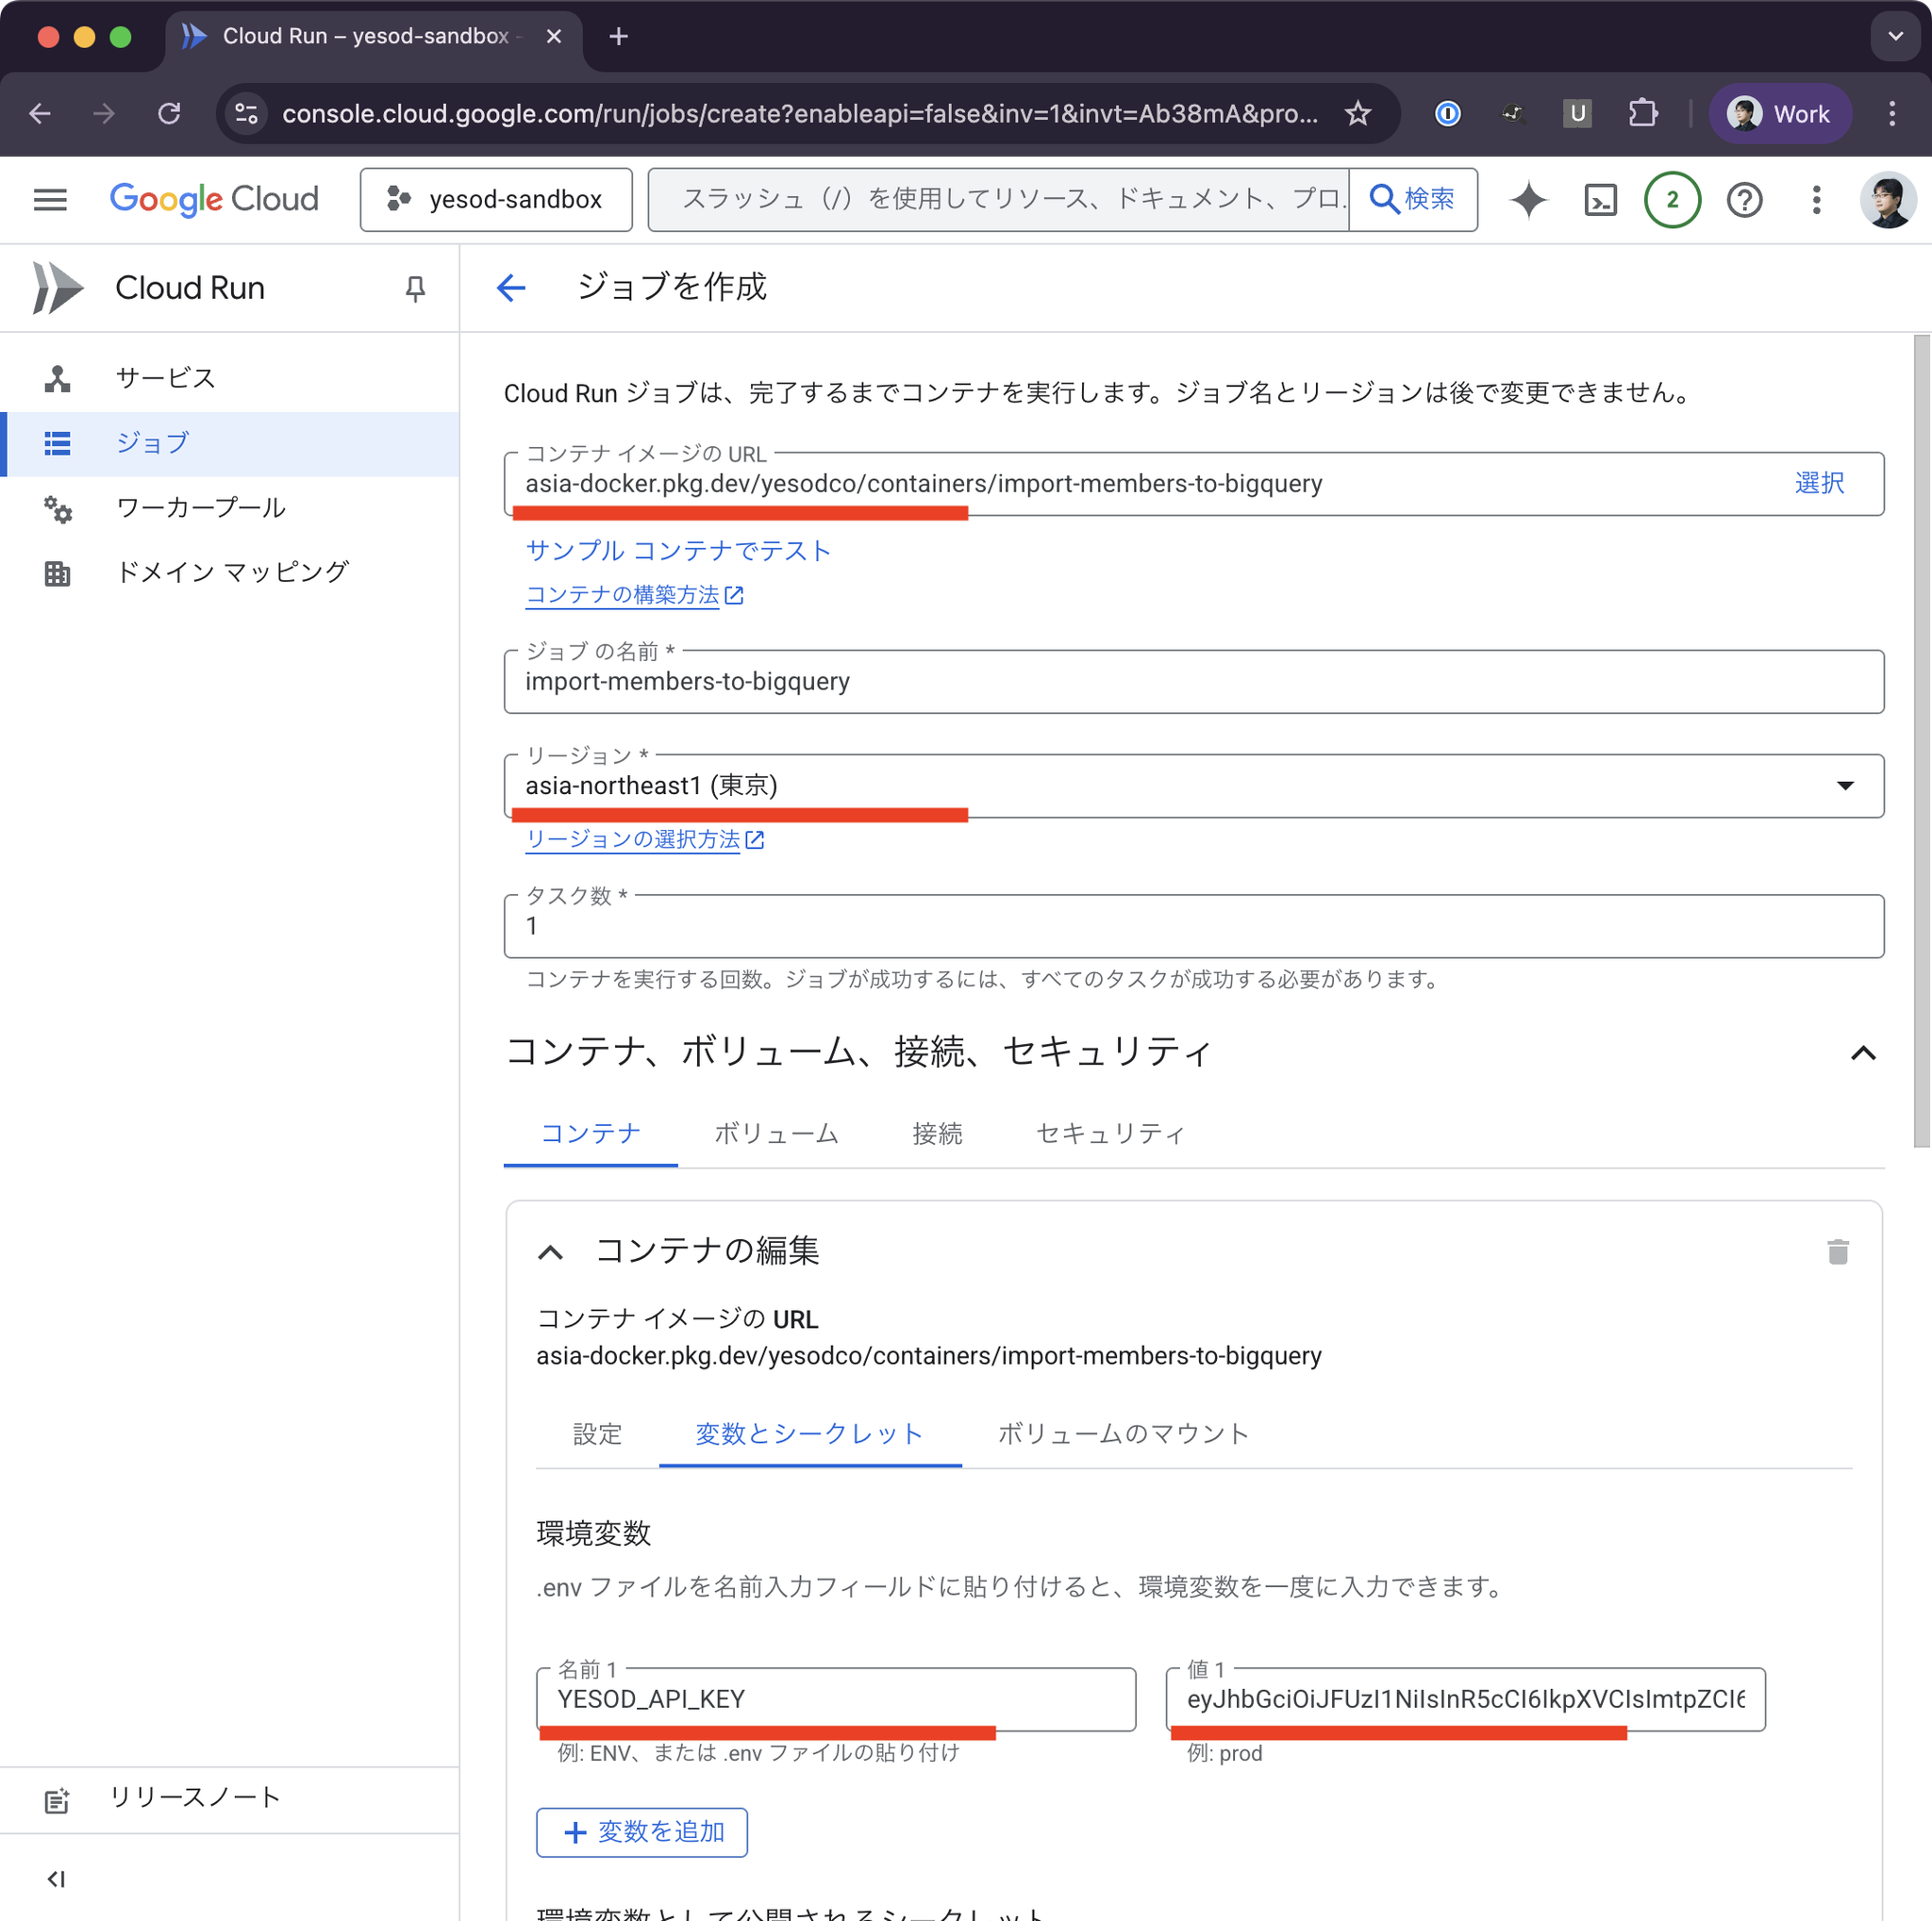The height and width of the screenshot is (1921, 1932).
Task: Collapse コンテナ、ボリューム、接続、セキュリティ section
Action: click(x=1862, y=1052)
